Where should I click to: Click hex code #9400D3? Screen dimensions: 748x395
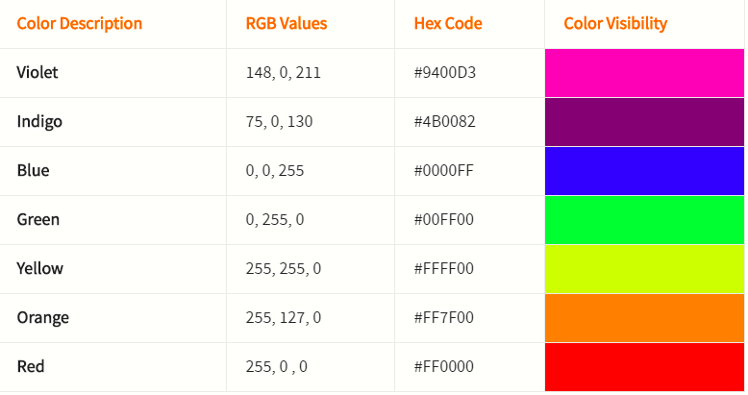point(444,73)
